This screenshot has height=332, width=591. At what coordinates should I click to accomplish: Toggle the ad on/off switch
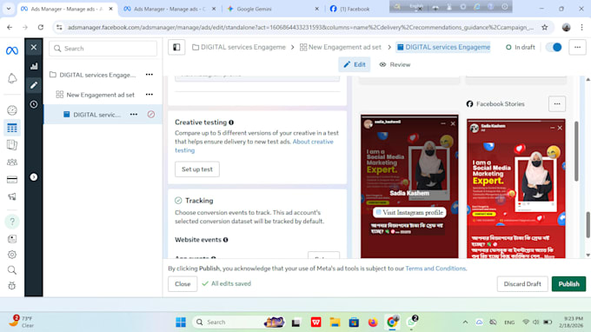pos(554,47)
